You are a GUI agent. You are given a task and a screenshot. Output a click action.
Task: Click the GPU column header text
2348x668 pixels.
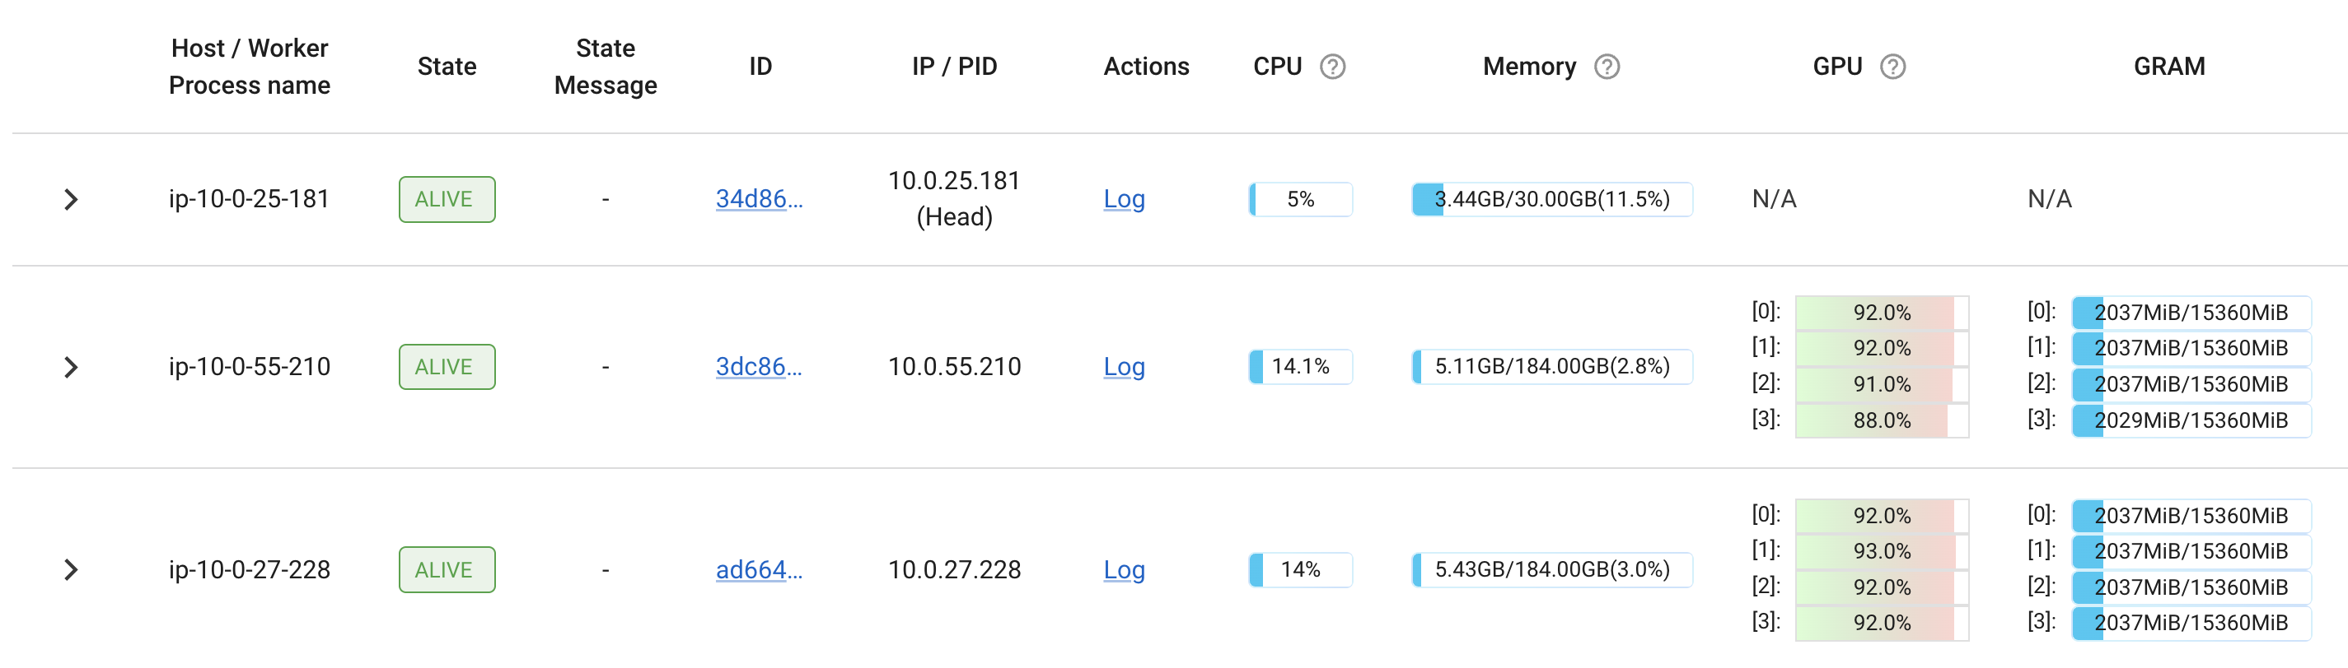click(1836, 67)
